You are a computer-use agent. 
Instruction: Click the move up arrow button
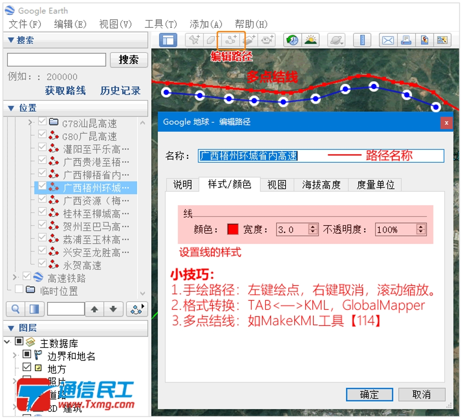(94, 309)
